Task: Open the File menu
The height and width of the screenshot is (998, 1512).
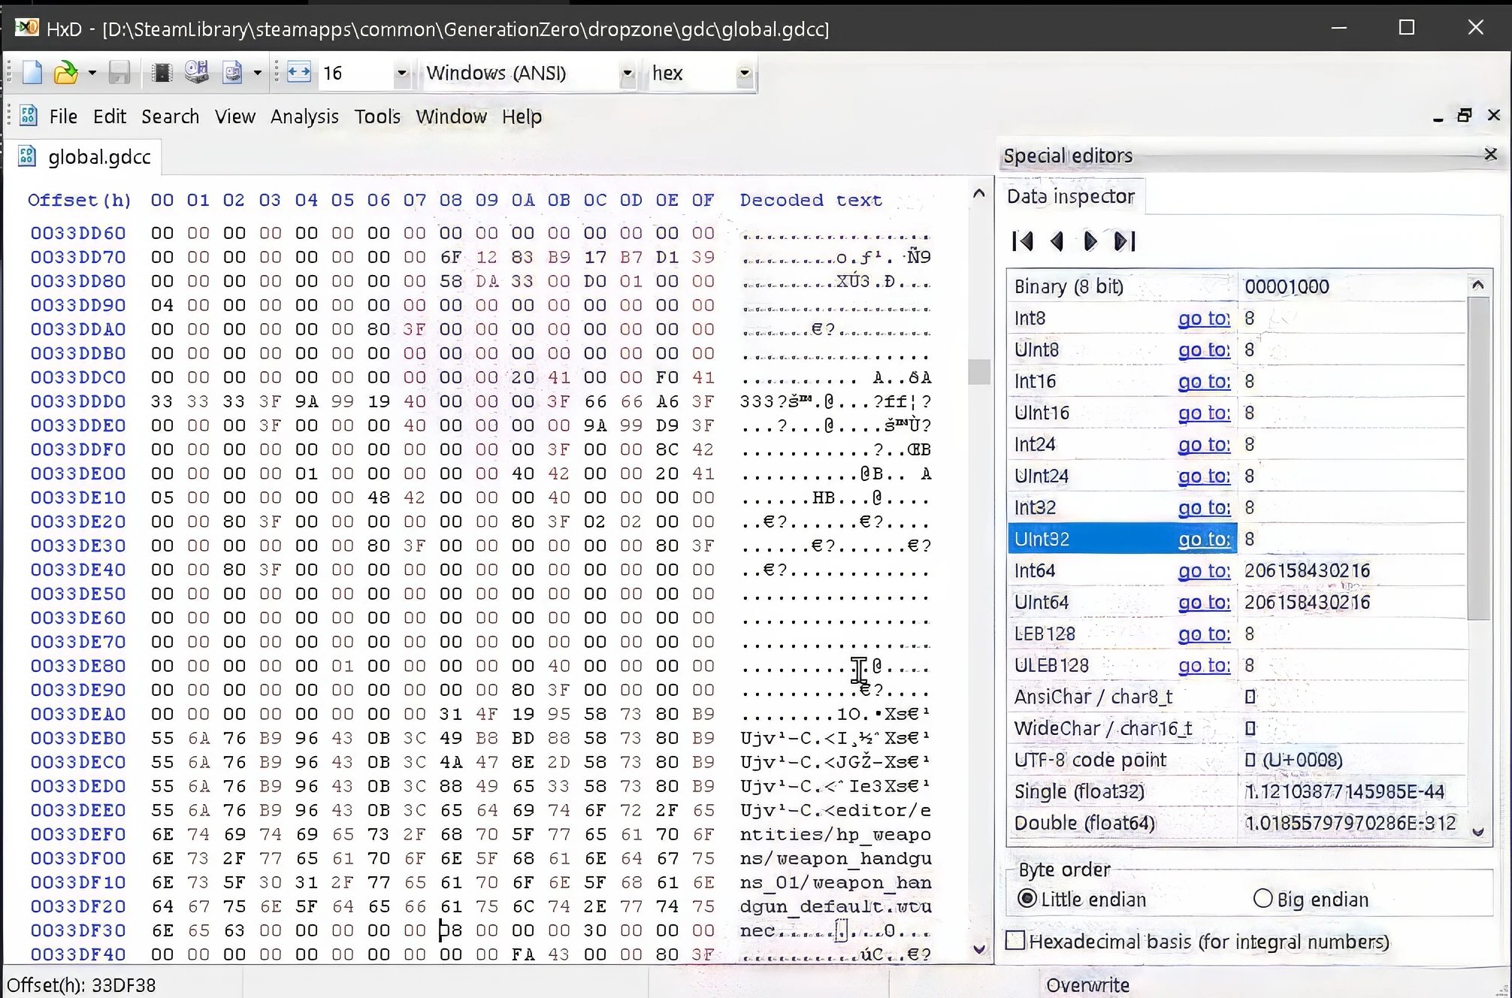Action: [63, 116]
